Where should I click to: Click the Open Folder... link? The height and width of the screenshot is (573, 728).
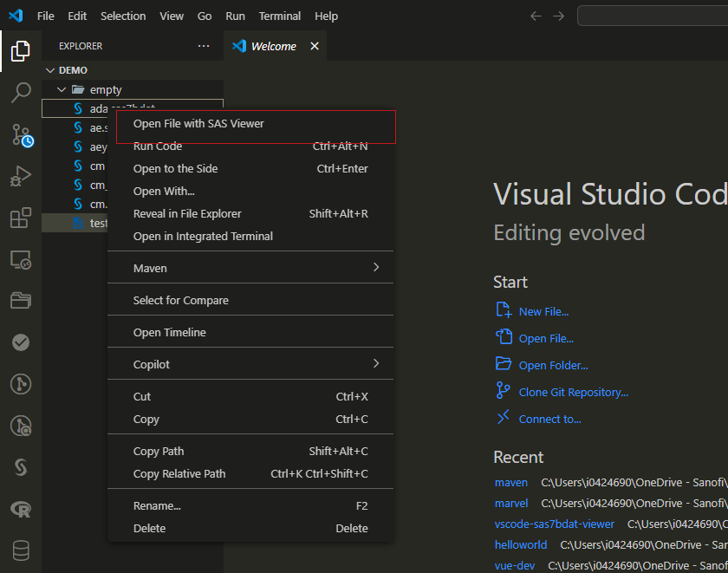pos(554,366)
